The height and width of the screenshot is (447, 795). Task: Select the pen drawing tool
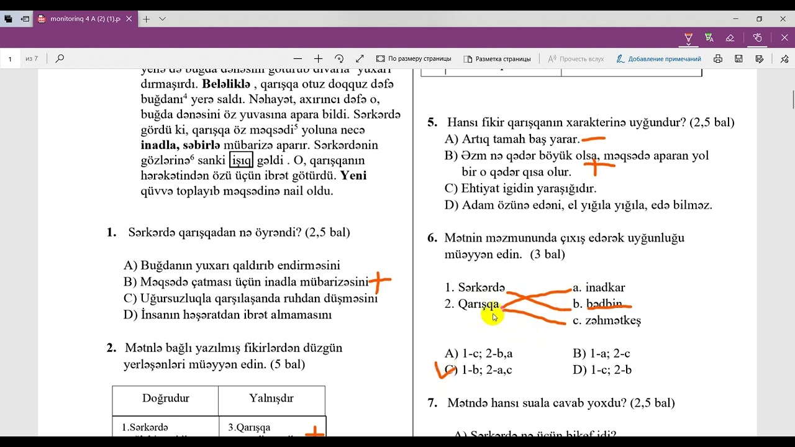(x=688, y=38)
